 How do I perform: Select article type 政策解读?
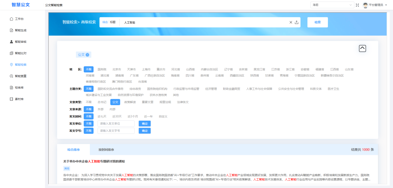(130, 102)
